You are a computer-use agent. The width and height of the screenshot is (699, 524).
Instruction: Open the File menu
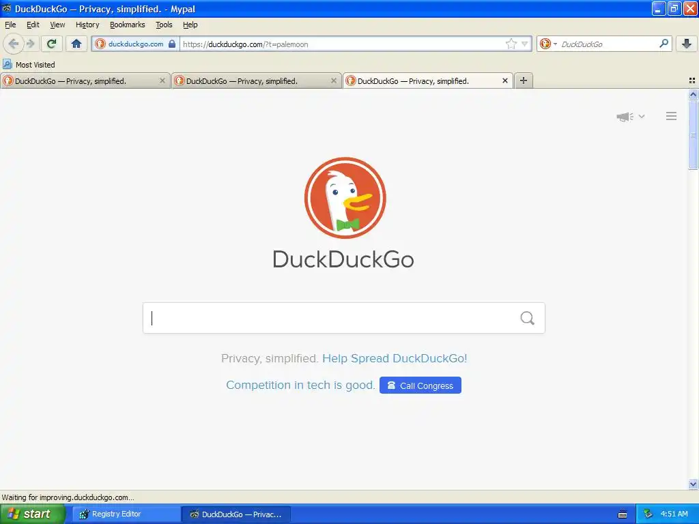pos(10,25)
